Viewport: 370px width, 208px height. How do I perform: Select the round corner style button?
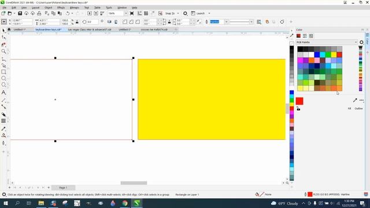click(125, 22)
